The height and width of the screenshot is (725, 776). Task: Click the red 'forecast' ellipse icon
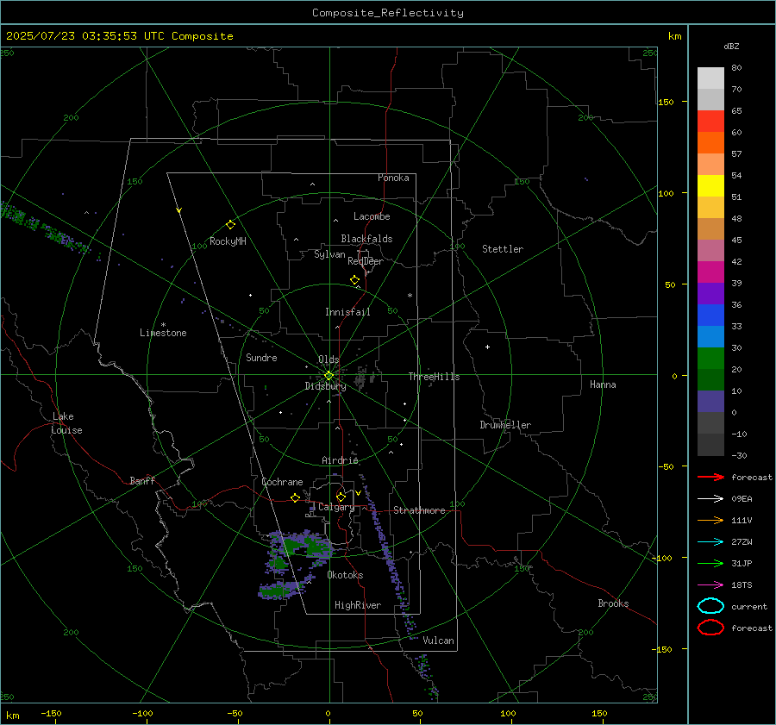click(x=710, y=628)
